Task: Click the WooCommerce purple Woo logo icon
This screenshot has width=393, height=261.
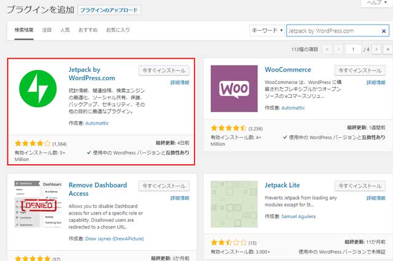Action: point(234,88)
